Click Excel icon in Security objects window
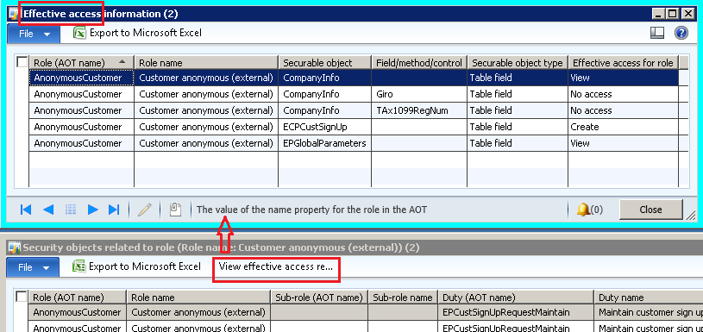 (78, 266)
